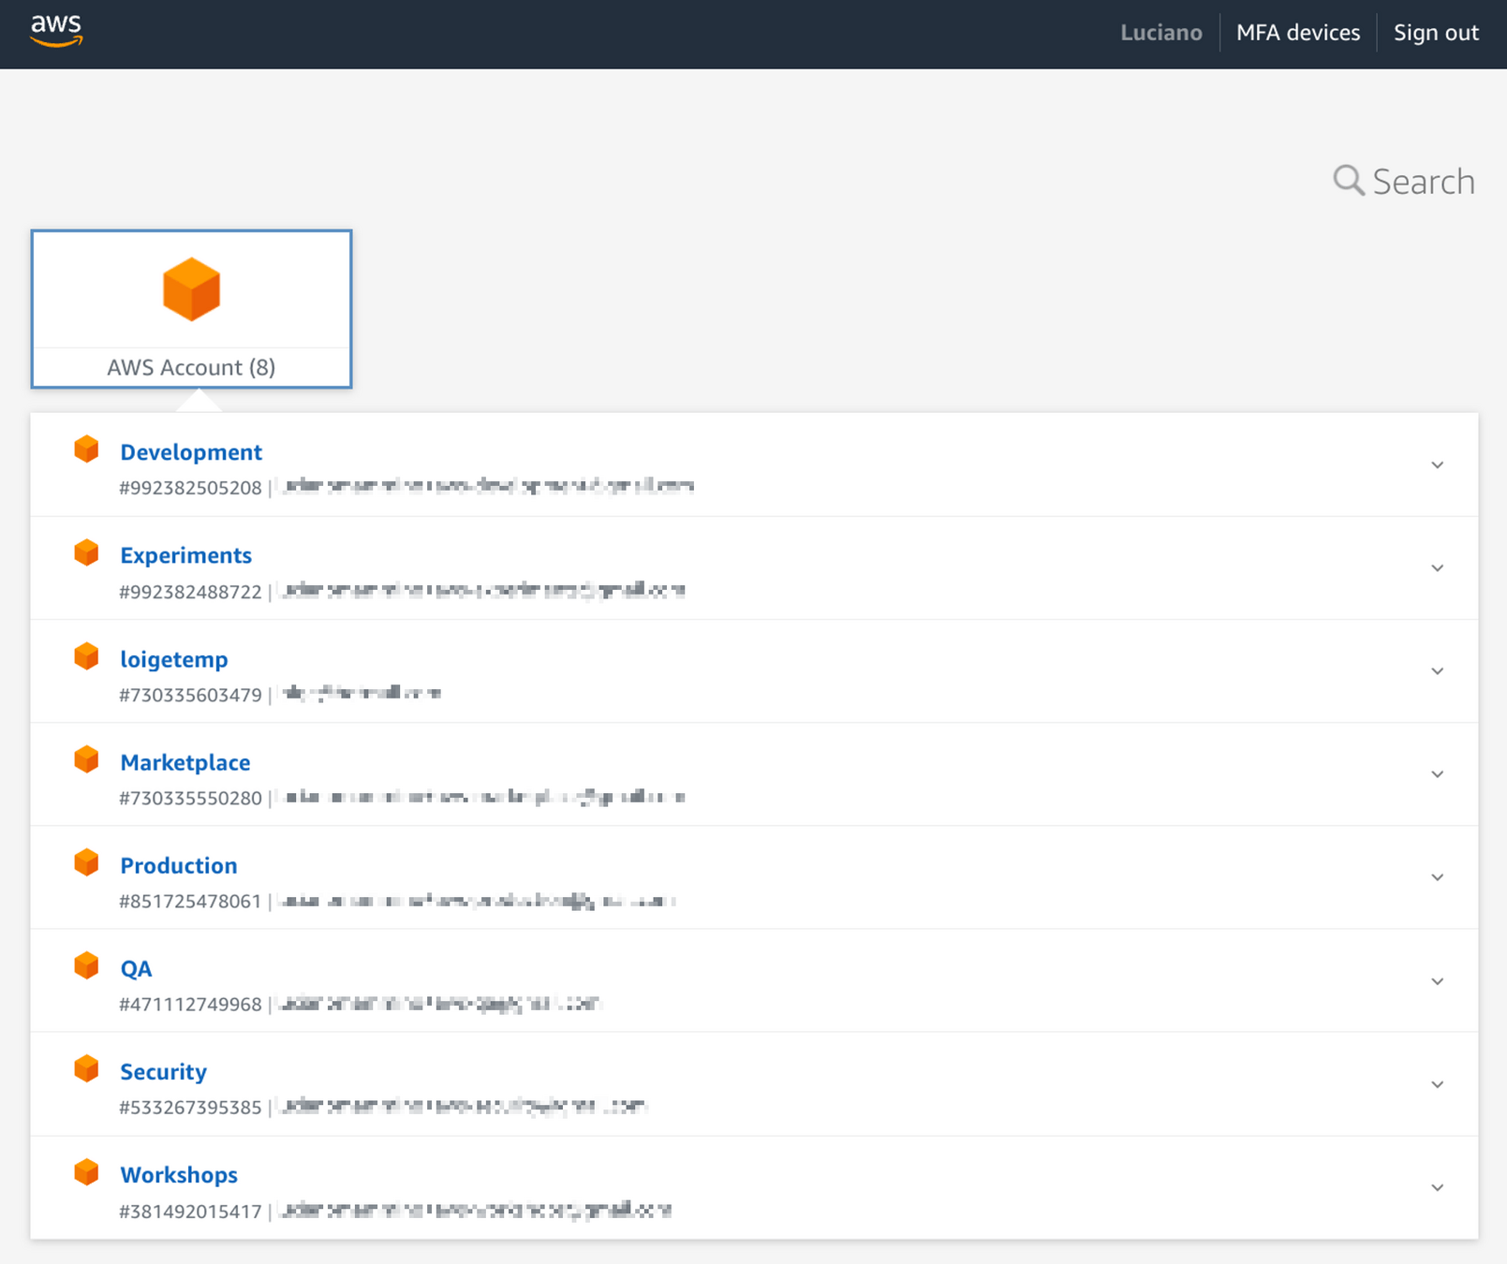Viewport: 1507px width, 1264px height.
Task: Click the Production account cube icon
Action: click(86, 862)
